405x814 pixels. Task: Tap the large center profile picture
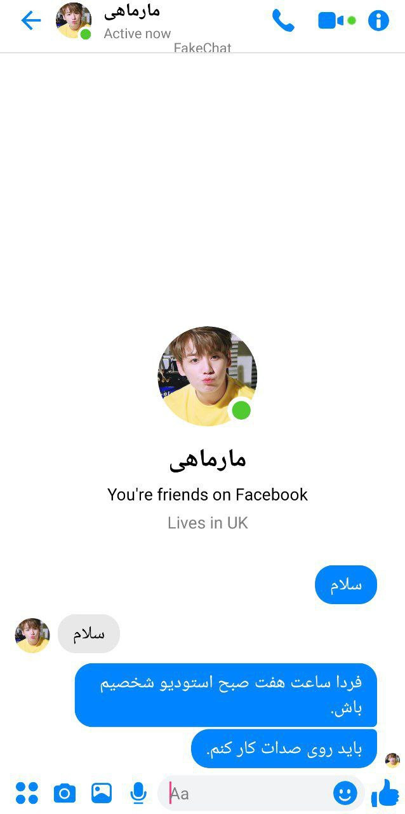[x=207, y=376]
